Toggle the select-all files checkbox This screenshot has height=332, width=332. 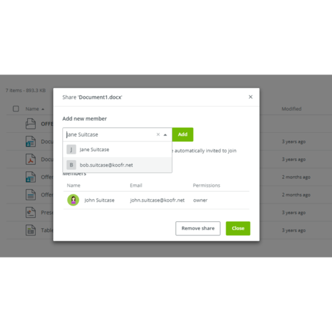(x=16, y=109)
